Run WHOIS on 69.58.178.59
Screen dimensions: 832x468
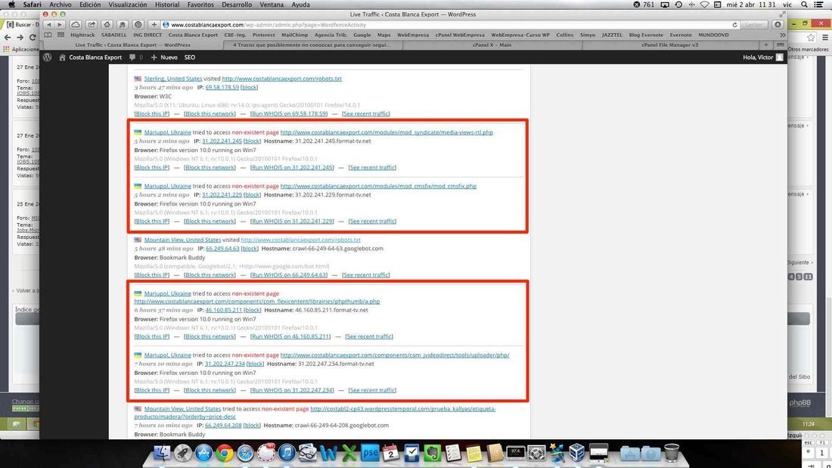point(289,113)
